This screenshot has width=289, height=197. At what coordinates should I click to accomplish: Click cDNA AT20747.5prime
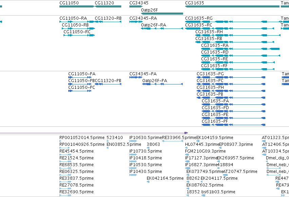240,172
